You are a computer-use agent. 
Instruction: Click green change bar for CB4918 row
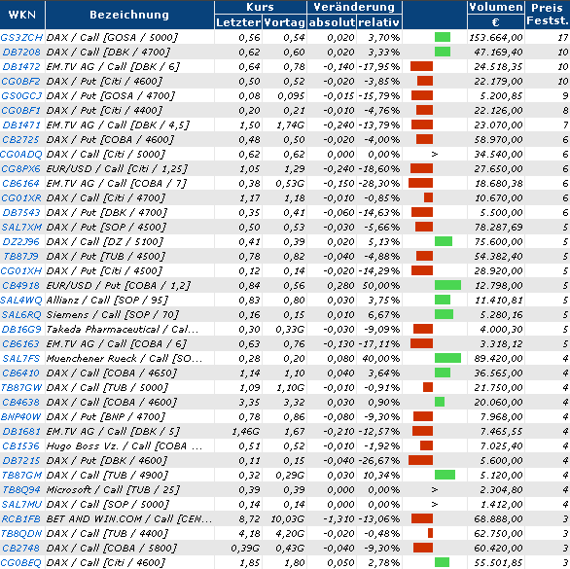(x=447, y=285)
